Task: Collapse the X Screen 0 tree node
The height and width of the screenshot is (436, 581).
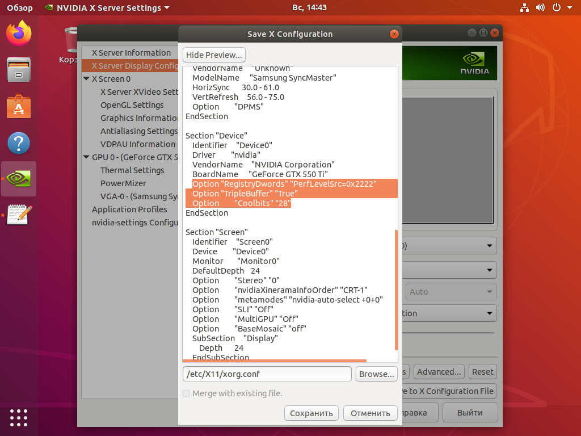Action: 86,78
